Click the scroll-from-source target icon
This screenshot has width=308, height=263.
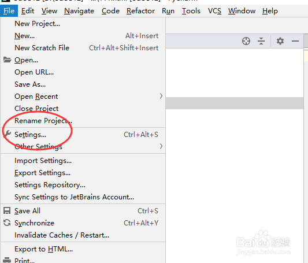click(246, 41)
